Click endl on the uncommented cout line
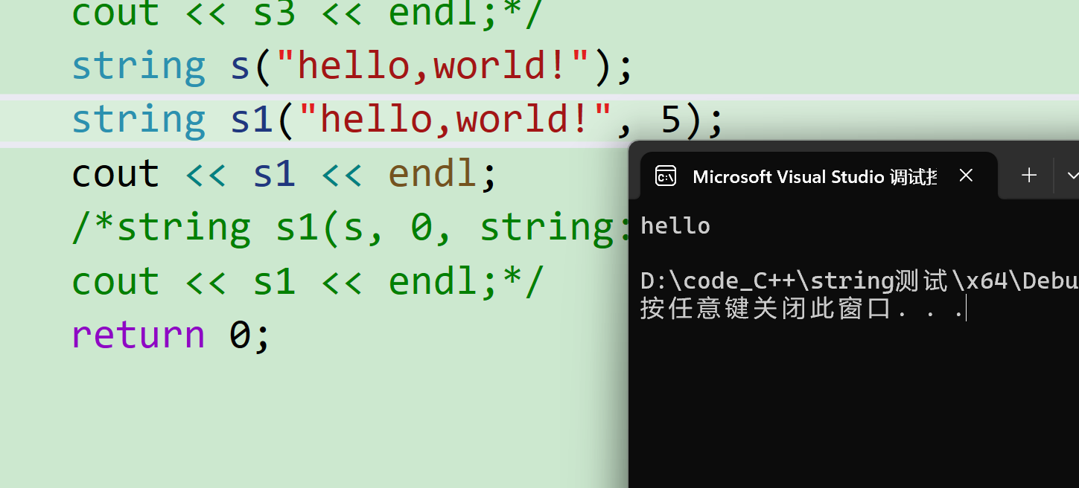This screenshot has height=488, width=1079. pyautogui.click(x=432, y=173)
